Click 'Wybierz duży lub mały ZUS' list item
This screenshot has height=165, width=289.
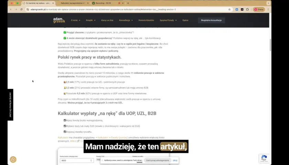tap(102, 126)
